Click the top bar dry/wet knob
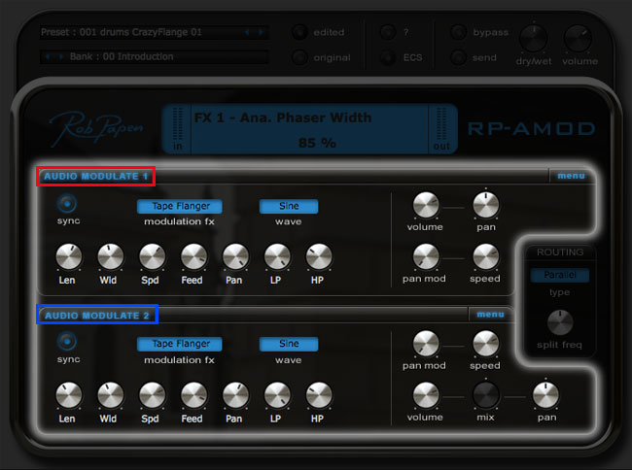 (533, 39)
